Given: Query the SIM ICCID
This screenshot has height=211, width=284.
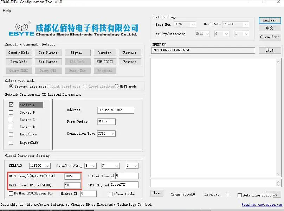Looking at the screenshot, I should point(105,62).
